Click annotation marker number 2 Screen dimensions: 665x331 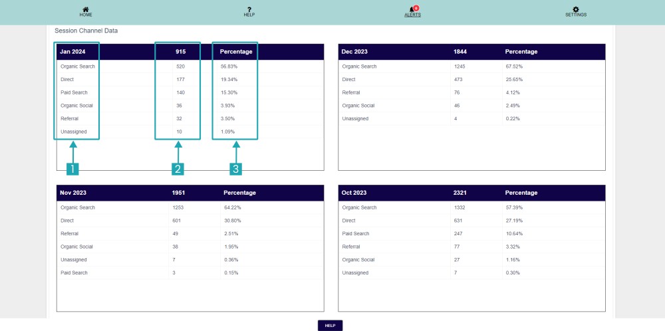click(x=178, y=169)
